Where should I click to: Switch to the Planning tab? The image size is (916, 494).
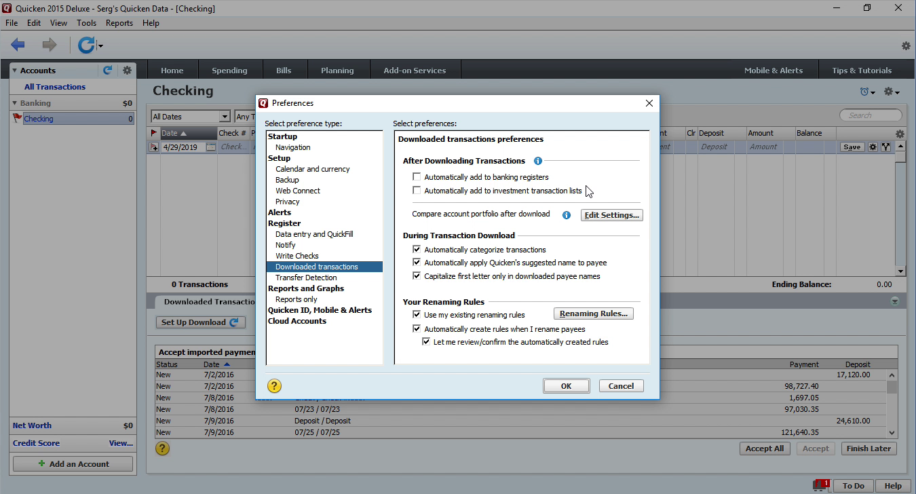(337, 70)
